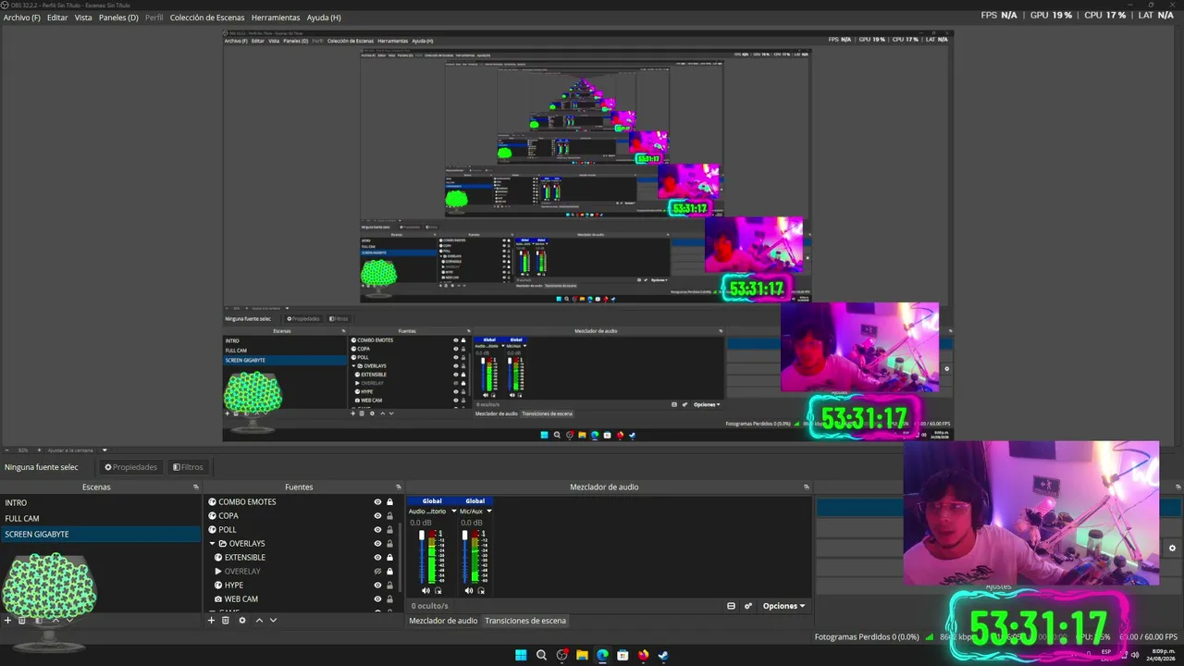Switch audio mixer layout icon
The image size is (1184, 666).
731,606
